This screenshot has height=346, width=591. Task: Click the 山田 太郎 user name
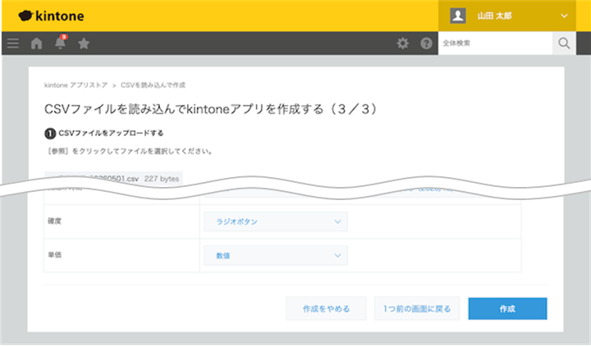point(494,16)
